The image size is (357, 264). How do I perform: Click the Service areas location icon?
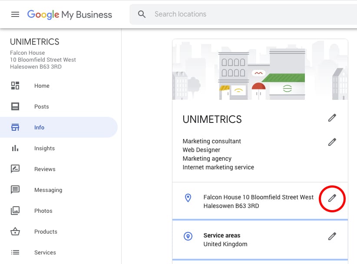(x=188, y=236)
